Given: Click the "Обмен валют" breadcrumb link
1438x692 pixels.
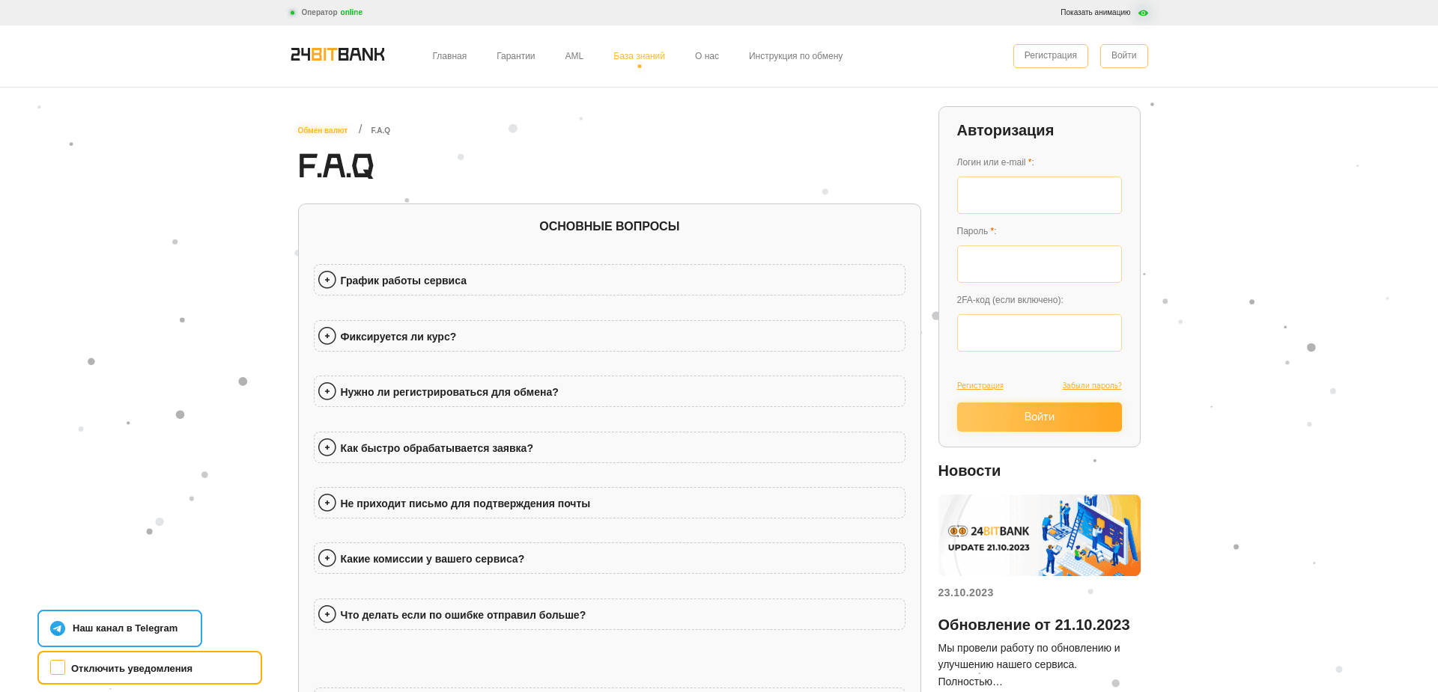Looking at the screenshot, I should click(x=322, y=129).
